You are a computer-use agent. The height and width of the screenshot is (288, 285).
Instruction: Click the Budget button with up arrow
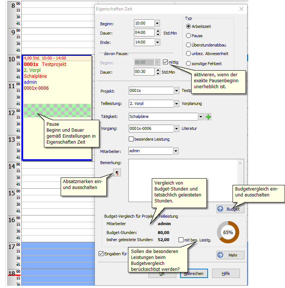click(x=230, y=209)
